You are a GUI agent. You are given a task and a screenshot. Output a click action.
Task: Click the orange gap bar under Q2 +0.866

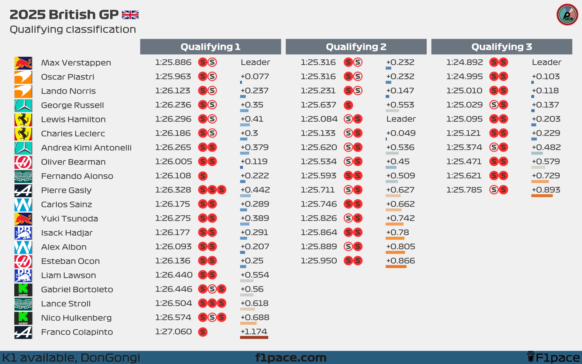click(396, 266)
